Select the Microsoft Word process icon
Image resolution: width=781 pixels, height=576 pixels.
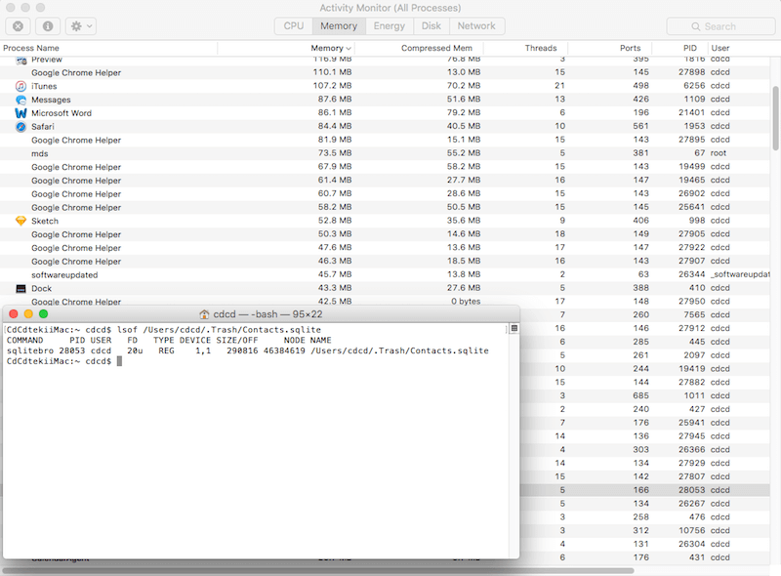[x=21, y=113]
